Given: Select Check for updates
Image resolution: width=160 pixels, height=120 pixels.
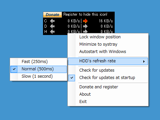Looking at the screenshot, I should point(108,70).
